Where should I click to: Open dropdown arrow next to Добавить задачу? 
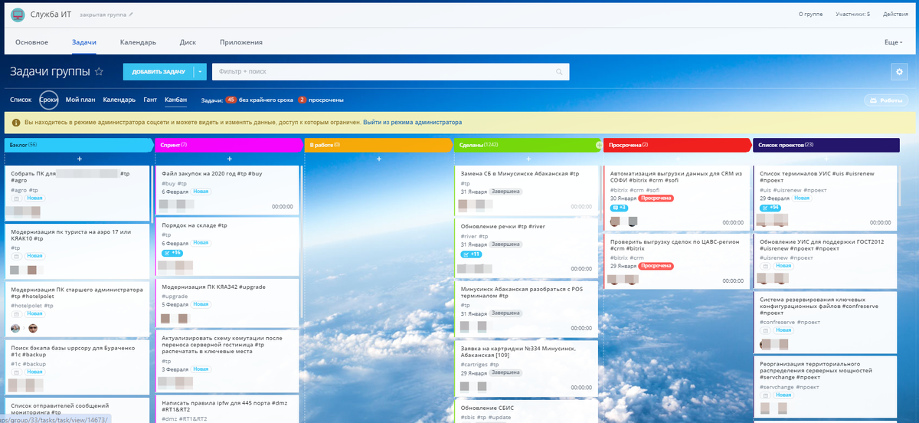(201, 72)
